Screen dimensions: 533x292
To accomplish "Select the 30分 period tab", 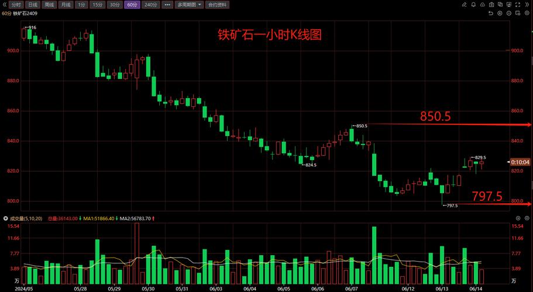I will click(115, 5).
